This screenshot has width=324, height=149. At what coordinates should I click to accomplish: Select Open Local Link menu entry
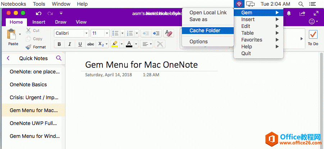coord(208,13)
